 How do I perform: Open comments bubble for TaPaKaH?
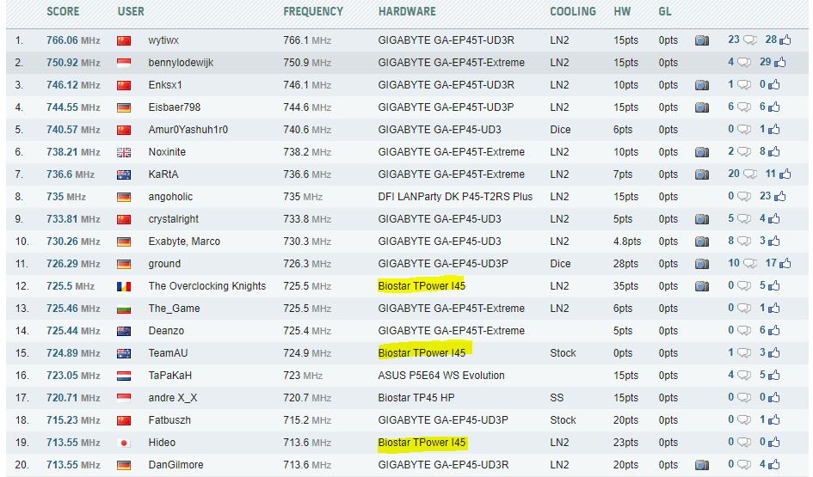(744, 375)
